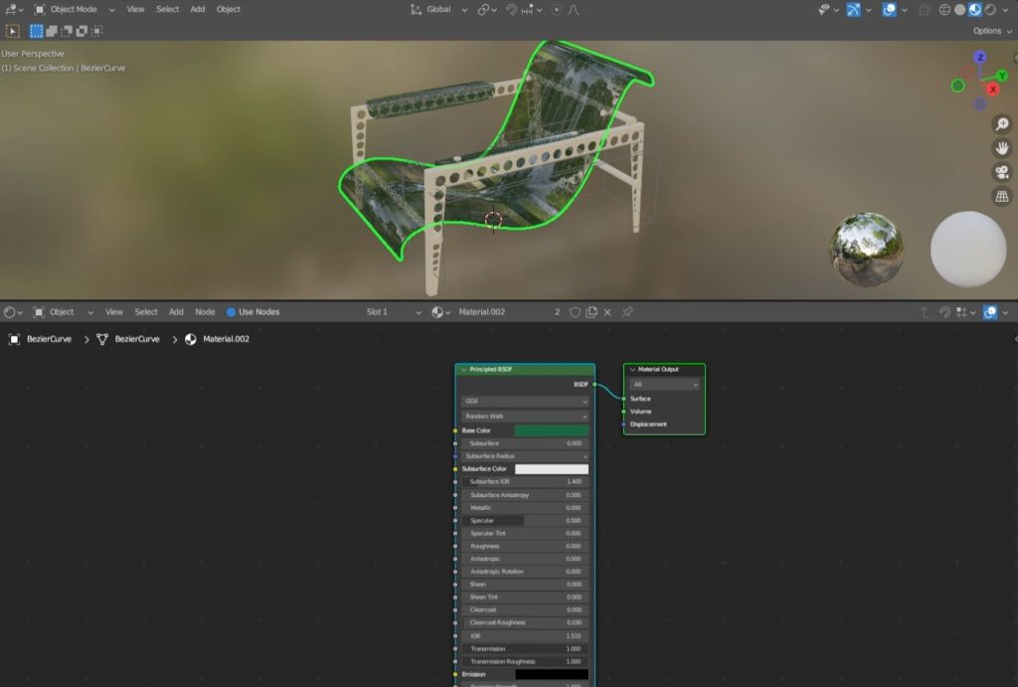The width and height of the screenshot is (1018, 687).
Task: Toggle the Use Nodes checkbox
Action: tap(232, 312)
